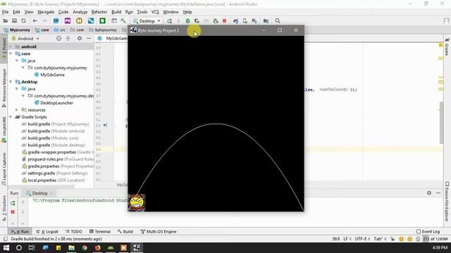The width and height of the screenshot is (451, 253).
Task: Expand the resources folder
Action: pyautogui.click(x=17, y=110)
